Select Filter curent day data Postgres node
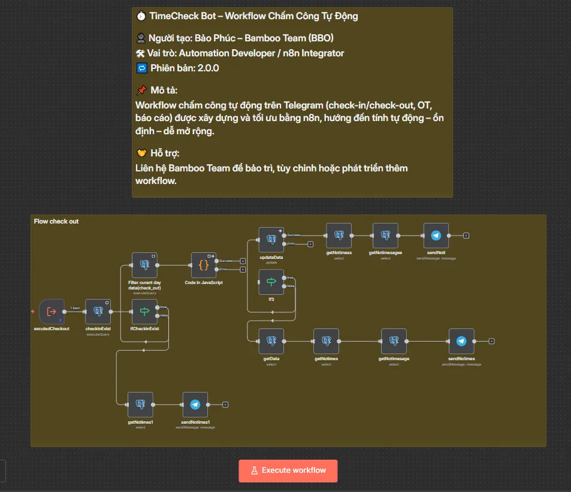571x492 pixels. pyautogui.click(x=144, y=265)
